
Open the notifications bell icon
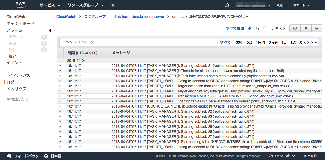click(x=227, y=5)
